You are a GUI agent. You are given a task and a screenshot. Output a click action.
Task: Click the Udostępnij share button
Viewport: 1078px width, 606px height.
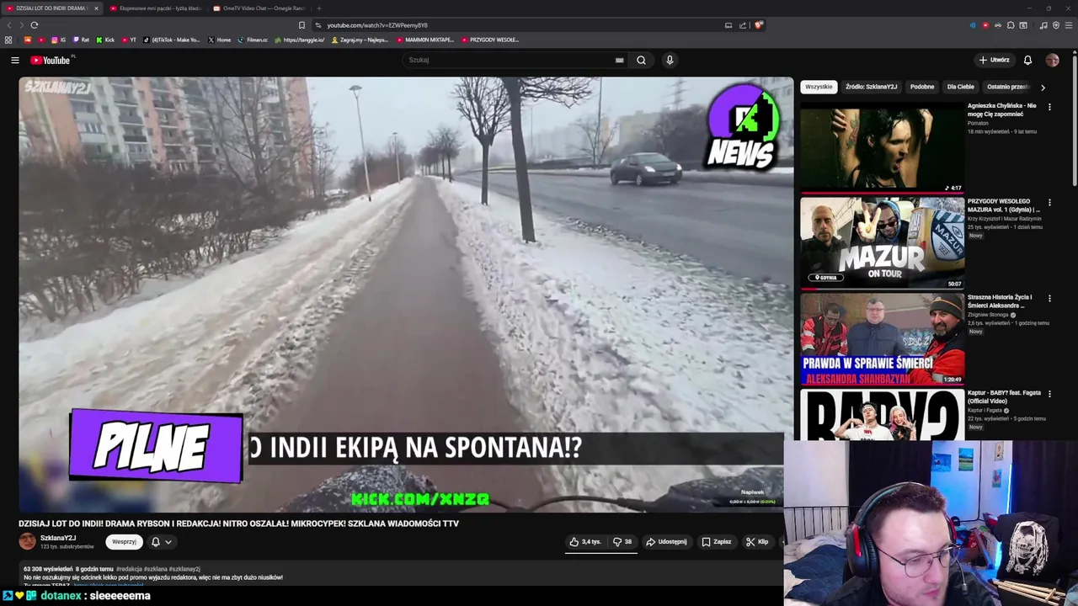[x=666, y=542]
